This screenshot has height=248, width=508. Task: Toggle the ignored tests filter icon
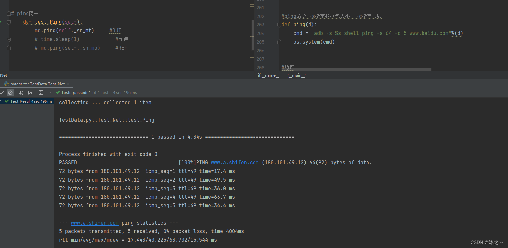(10, 92)
